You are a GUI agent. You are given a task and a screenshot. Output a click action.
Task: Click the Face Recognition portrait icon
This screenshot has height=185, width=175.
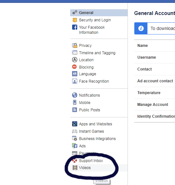pyautogui.click(x=75, y=81)
